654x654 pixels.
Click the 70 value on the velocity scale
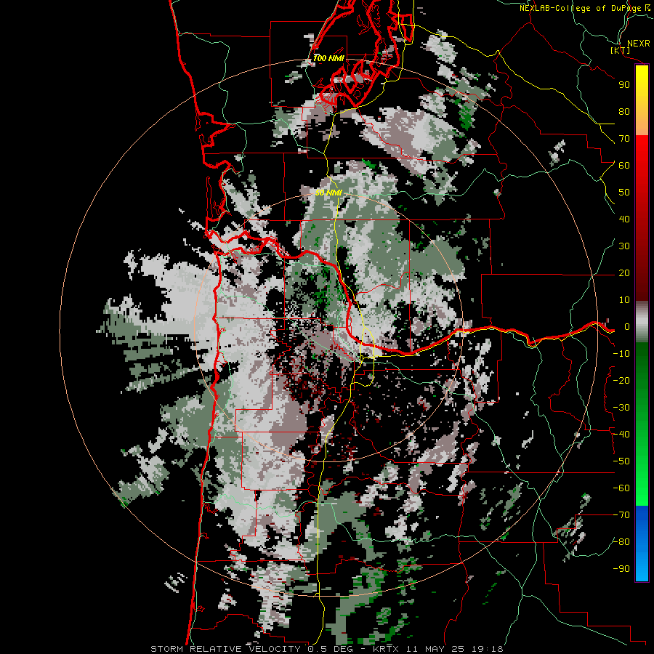[x=624, y=139]
